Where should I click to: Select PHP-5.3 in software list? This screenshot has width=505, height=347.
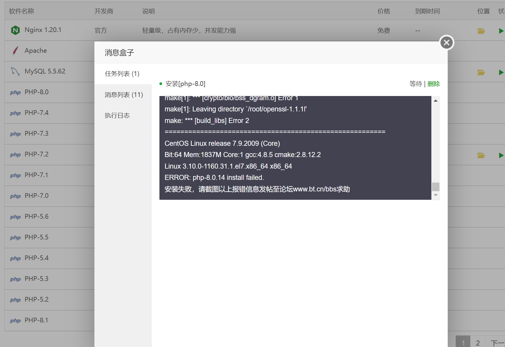pyautogui.click(x=37, y=279)
